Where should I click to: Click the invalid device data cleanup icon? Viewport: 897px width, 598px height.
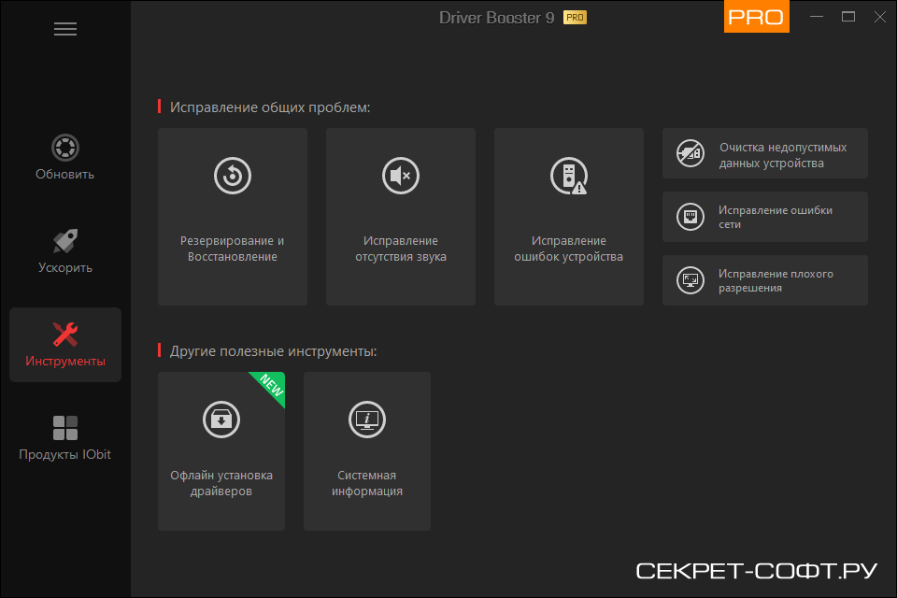point(691,153)
